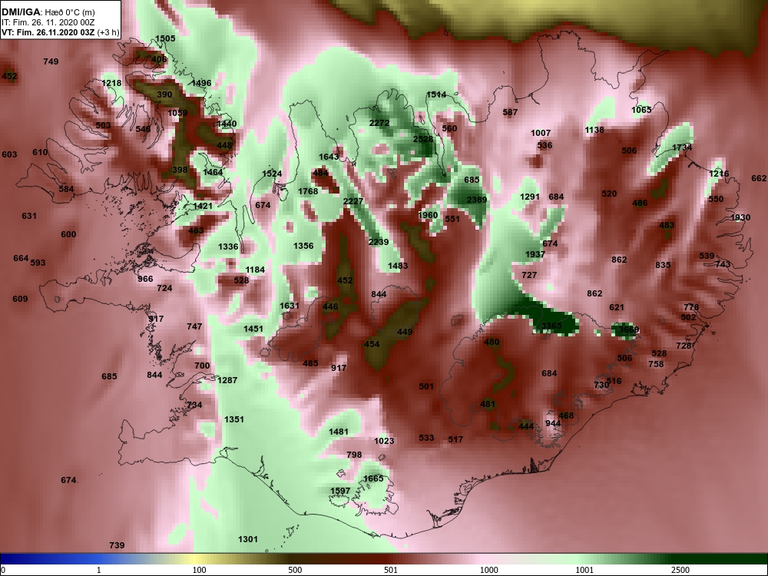This screenshot has height=576, width=768.
Task: Click the map value 944
Action: click(x=553, y=424)
